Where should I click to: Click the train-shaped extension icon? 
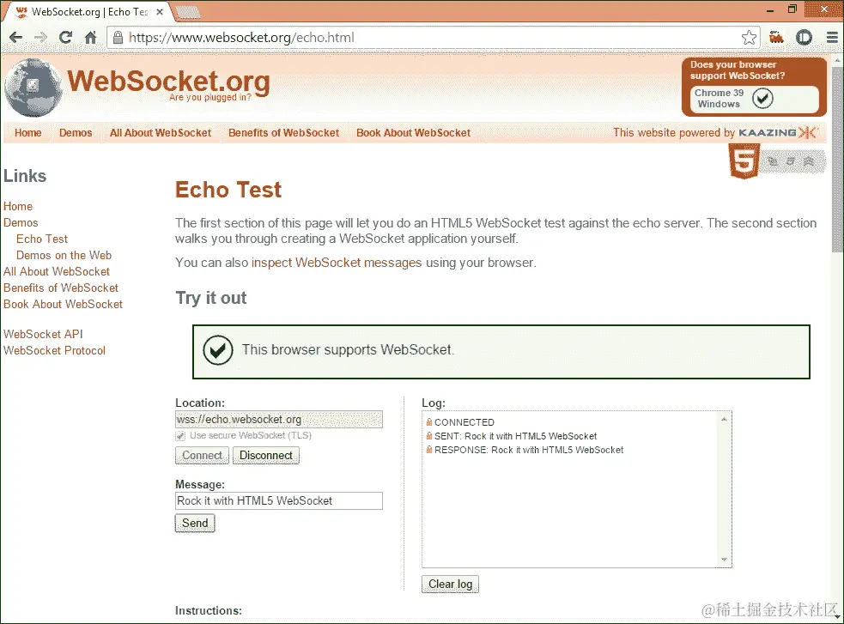776,37
